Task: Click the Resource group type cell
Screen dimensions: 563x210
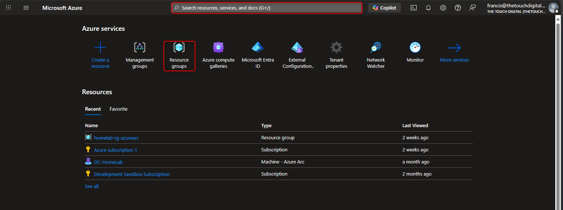Action: [278, 137]
